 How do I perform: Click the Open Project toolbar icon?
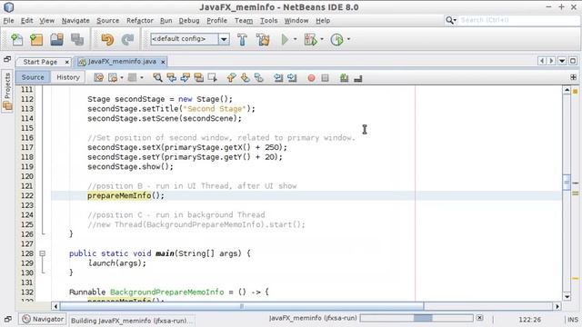click(x=56, y=39)
